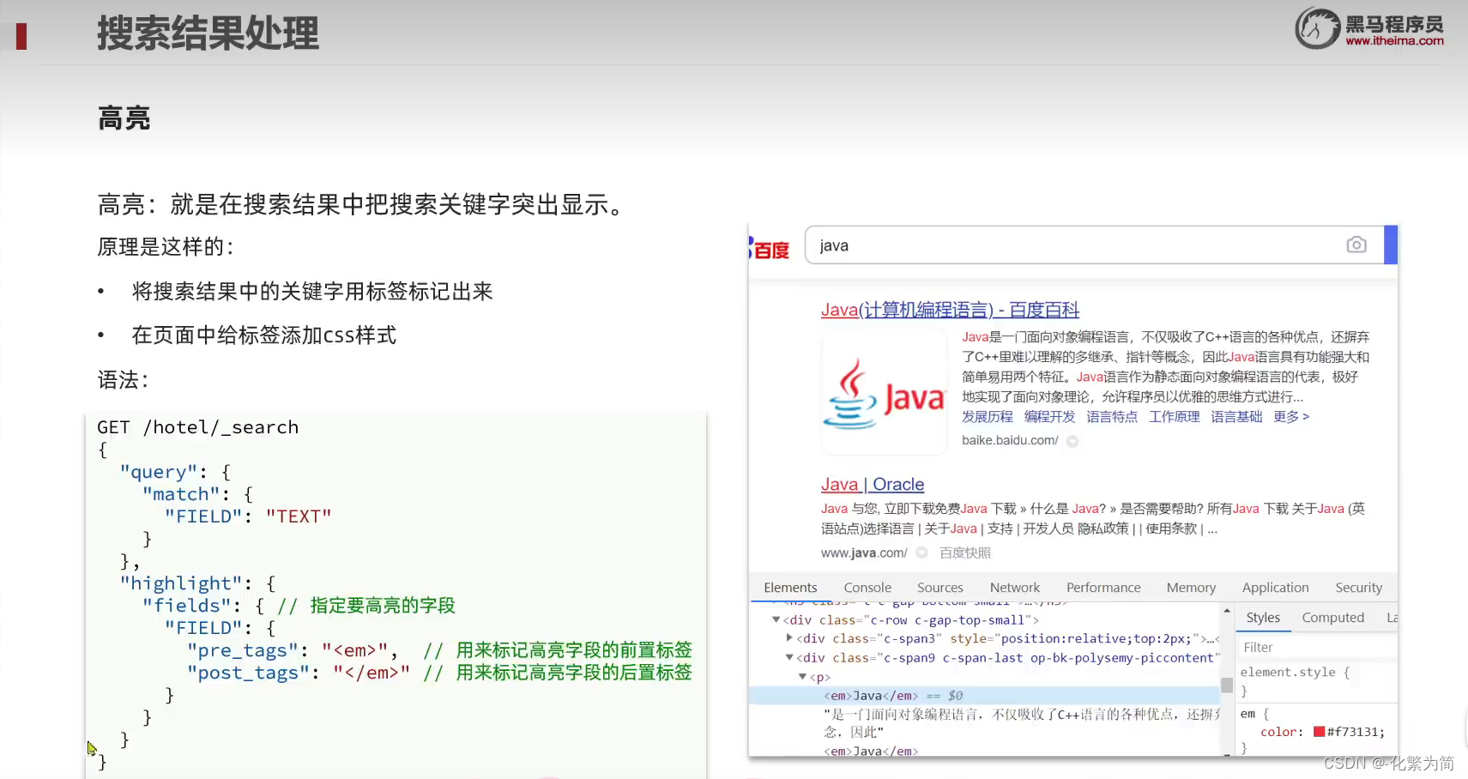This screenshot has height=779, width=1468.
Task: Switch to the Console tab
Action: click(867, 588)
